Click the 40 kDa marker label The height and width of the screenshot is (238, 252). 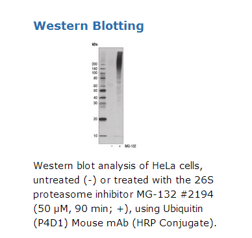pos(95,98)
